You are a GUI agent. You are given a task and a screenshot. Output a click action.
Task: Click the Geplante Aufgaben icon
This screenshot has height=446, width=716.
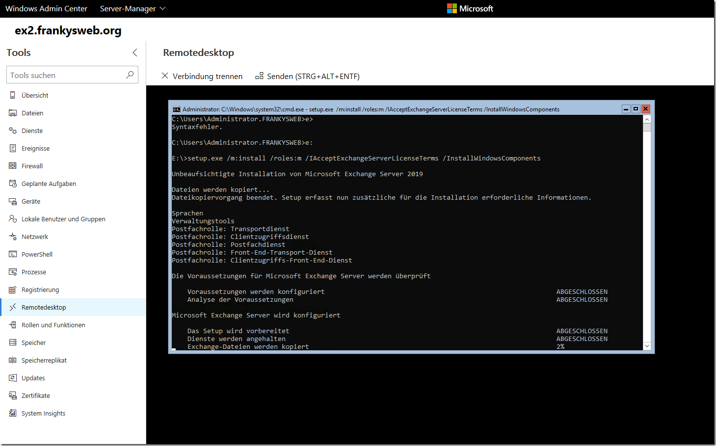tap(13, 184)
